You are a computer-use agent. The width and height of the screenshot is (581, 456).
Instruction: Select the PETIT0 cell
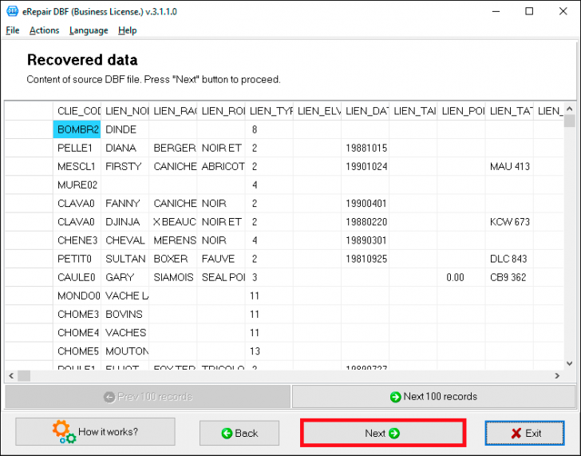tap(77, 259)
